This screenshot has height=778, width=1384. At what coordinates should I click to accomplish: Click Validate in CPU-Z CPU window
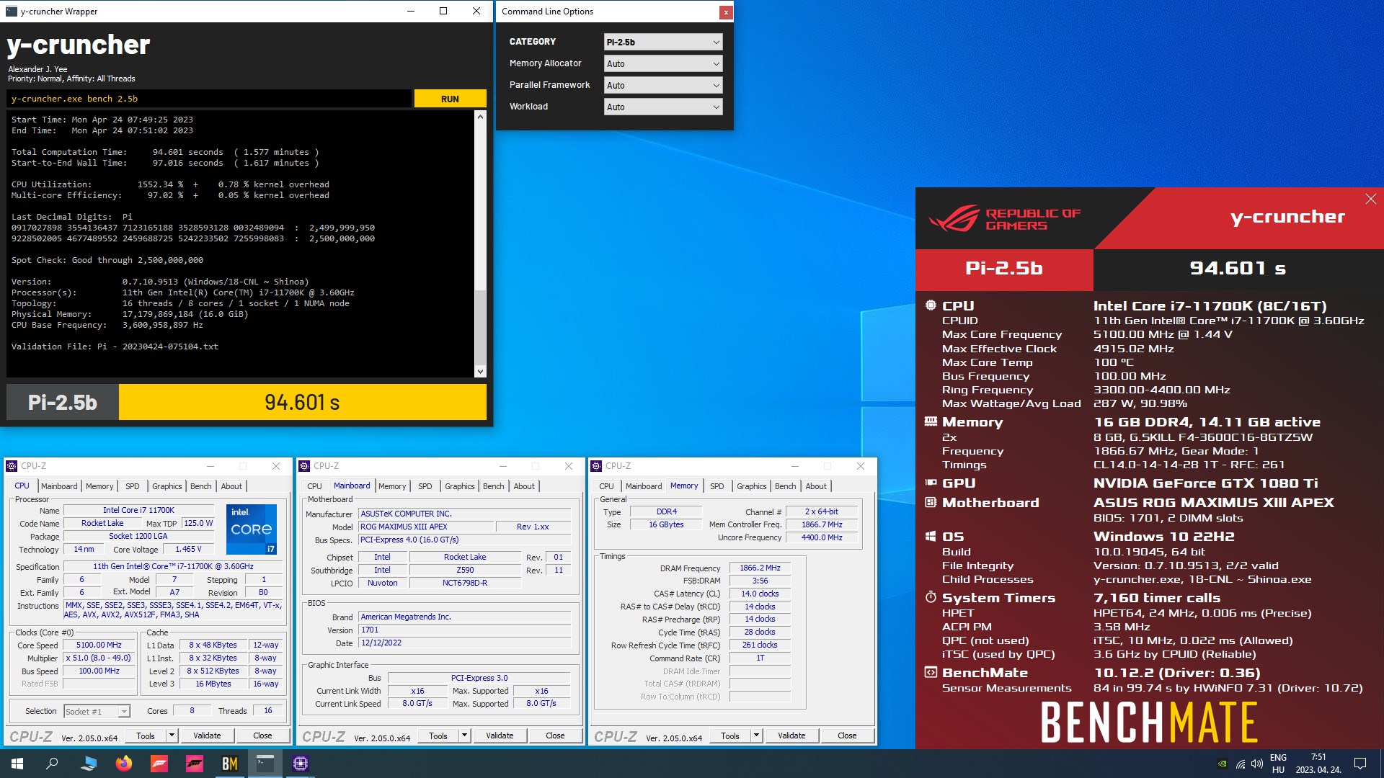point(207,735)
